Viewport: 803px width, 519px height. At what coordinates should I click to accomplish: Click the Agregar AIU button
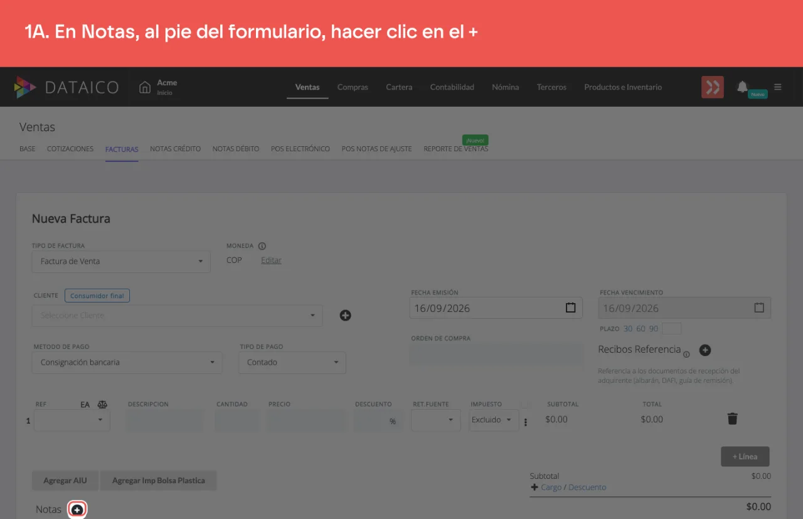(x=65, y=481)
